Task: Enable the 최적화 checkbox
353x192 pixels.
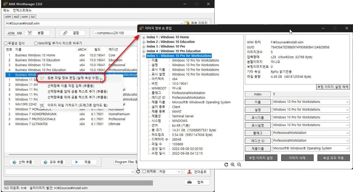Action: (x=144, y=172)
